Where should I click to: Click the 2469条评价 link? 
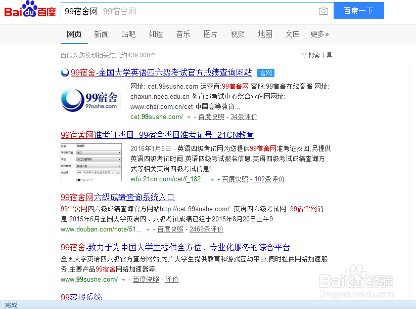click(x=206, y=229)
